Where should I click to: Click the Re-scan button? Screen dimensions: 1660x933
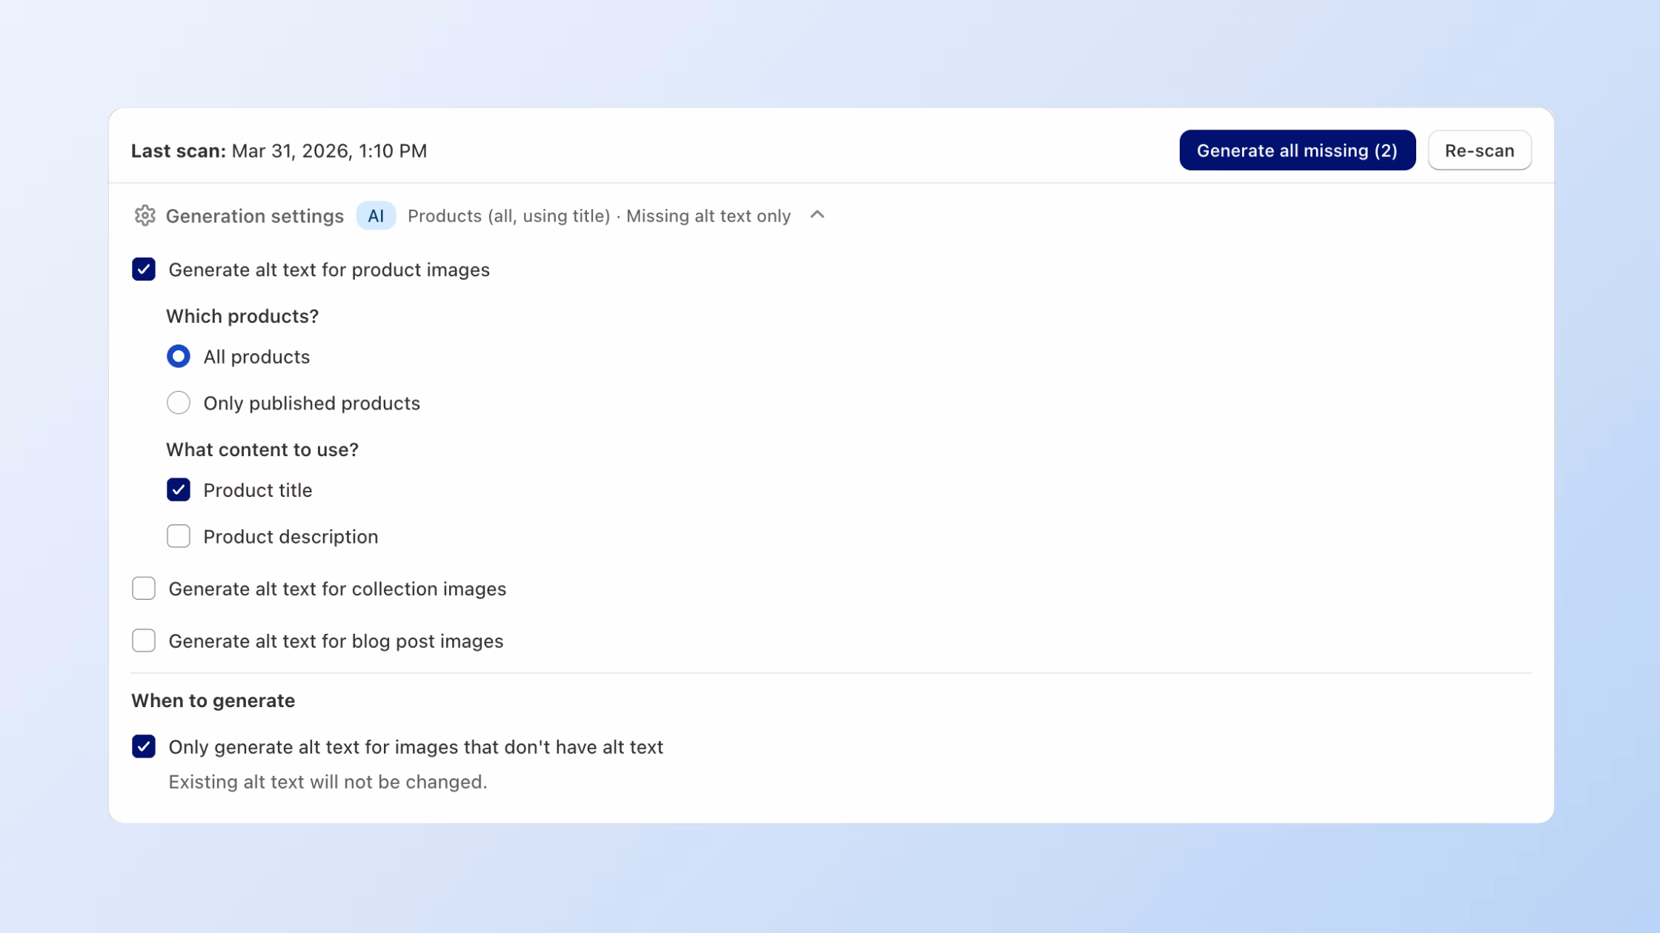tap(1479, 150)
